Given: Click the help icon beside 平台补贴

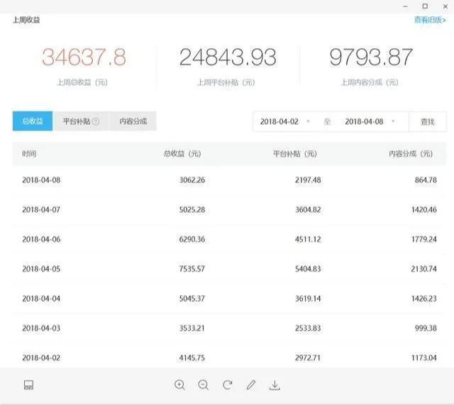Looking at the screenshot, I should [96, 121].
